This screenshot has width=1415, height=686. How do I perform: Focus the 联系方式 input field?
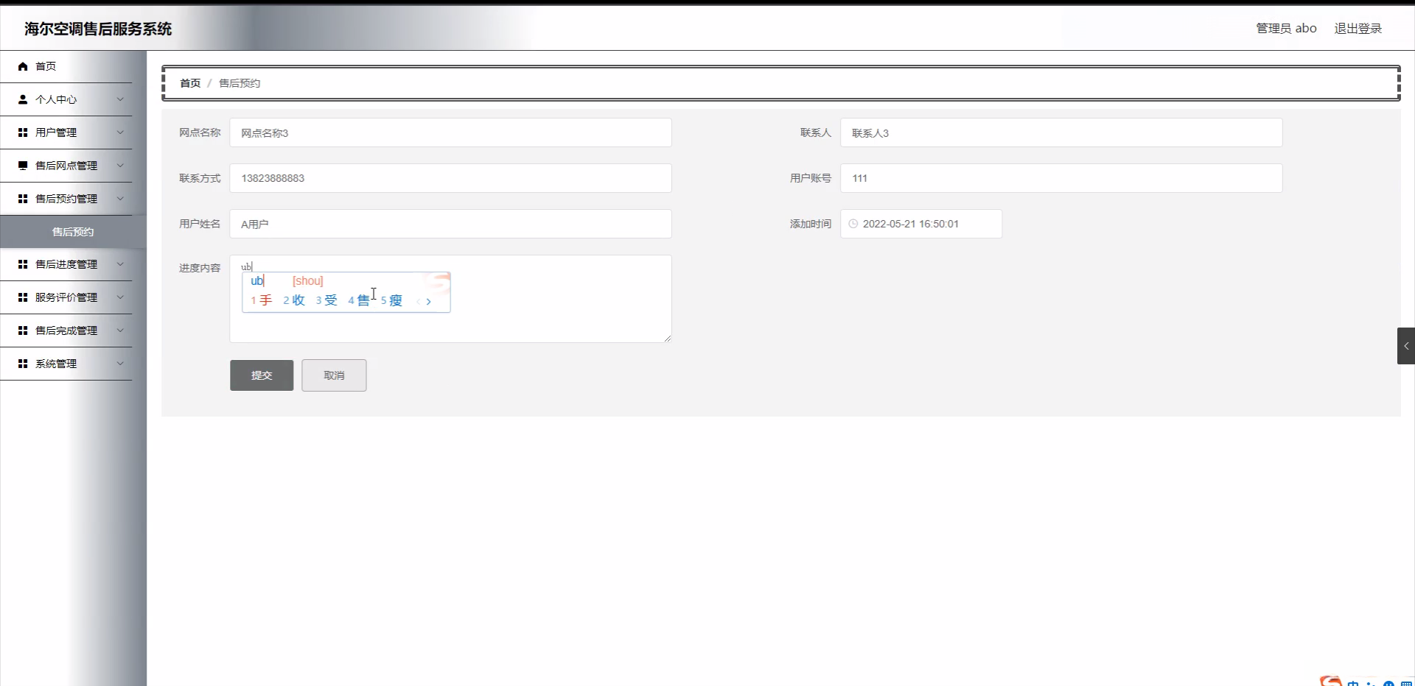[x=450, y=178]
